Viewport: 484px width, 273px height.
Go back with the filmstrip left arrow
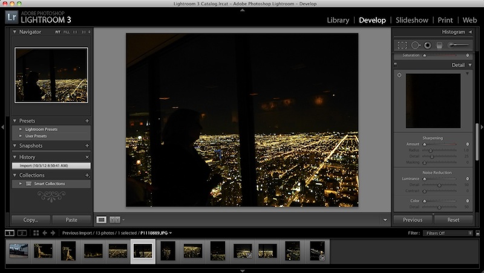[x=45, y=233]
